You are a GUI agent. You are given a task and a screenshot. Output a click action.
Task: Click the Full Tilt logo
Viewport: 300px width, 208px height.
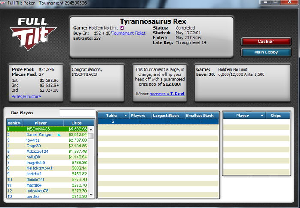pos(33,34)
